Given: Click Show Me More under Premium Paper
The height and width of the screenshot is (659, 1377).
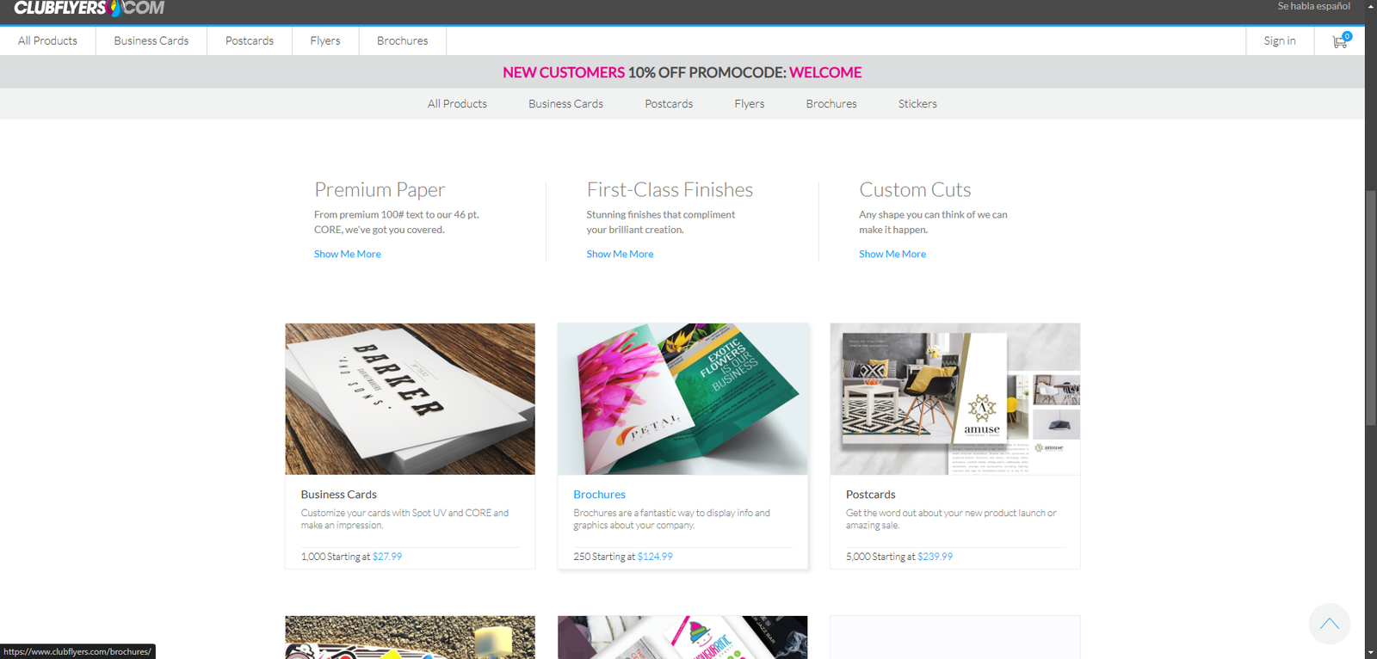Looking at the screenshot, I should (347, 255).
